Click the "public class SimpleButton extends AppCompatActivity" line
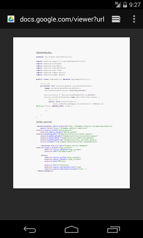Screen dimensions: 143x238 point(63,79)
